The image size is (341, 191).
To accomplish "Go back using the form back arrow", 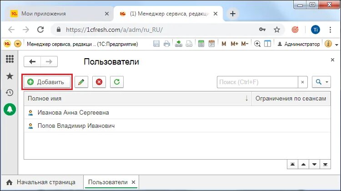I will tap(32, 61).
